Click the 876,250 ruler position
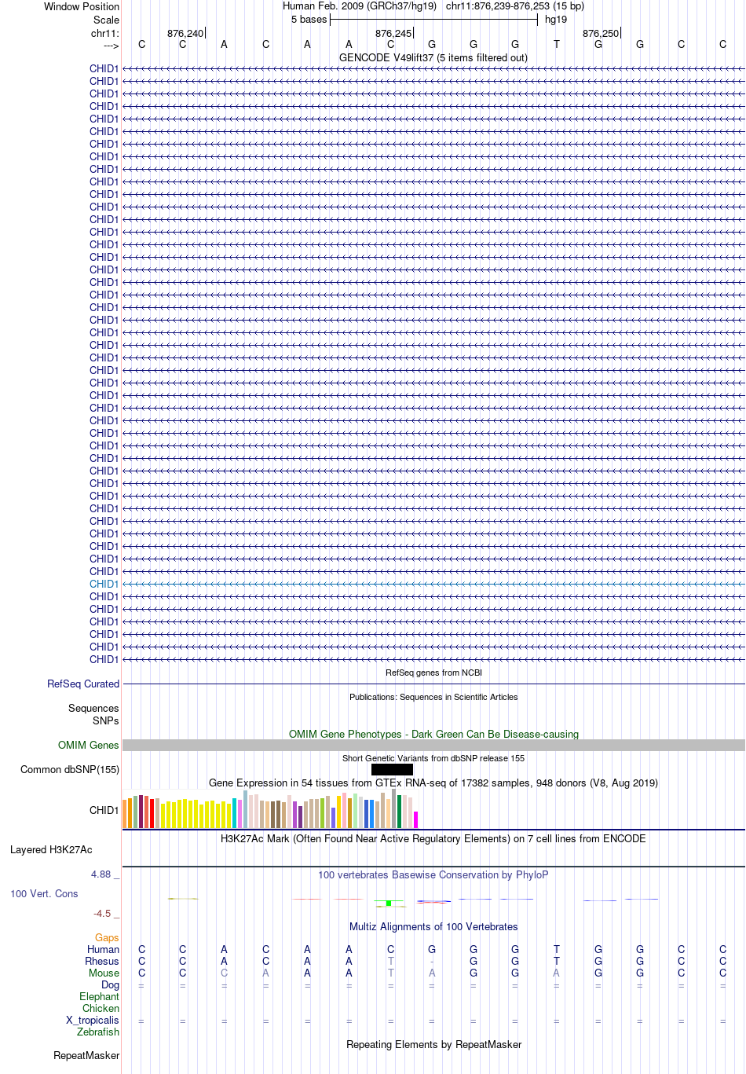This screenshot has width=746, height=1074. coord(601,34)
